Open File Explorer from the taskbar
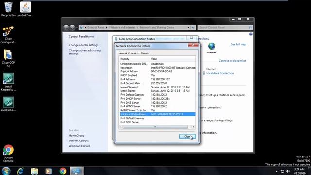The height and width of the screenshot is (175, 311). click(35, 171)
